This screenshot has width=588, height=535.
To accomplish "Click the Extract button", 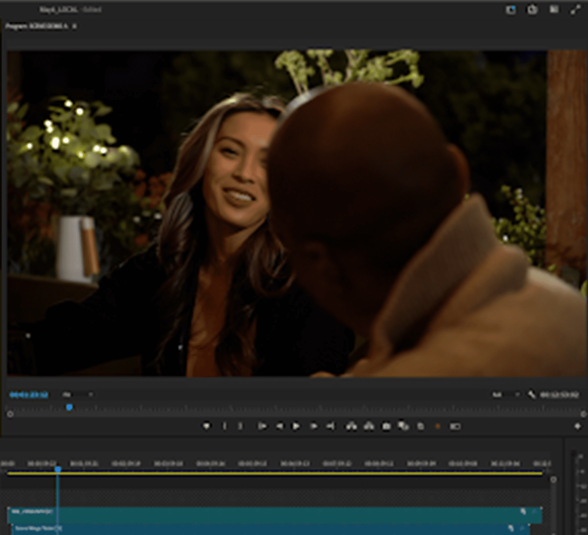I will (x=369, y=426).
